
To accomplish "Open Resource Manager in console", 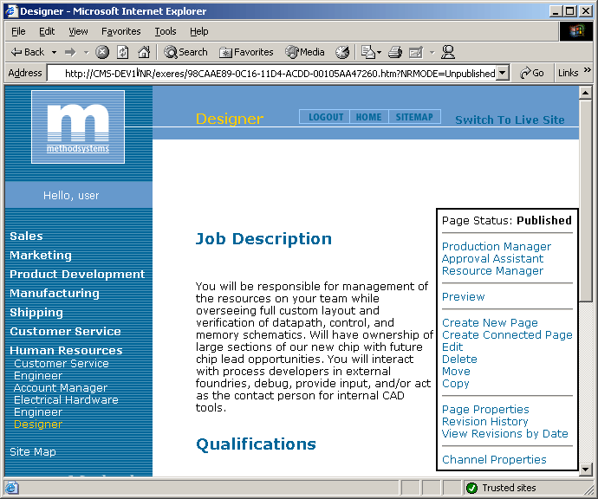I will point(492,271).
